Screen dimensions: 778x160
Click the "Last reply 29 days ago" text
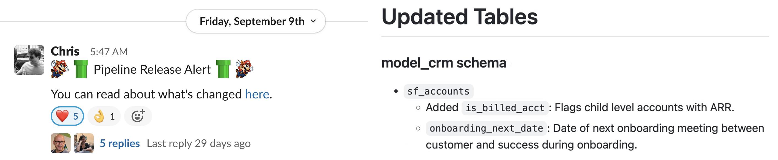[x=198, y=144]
